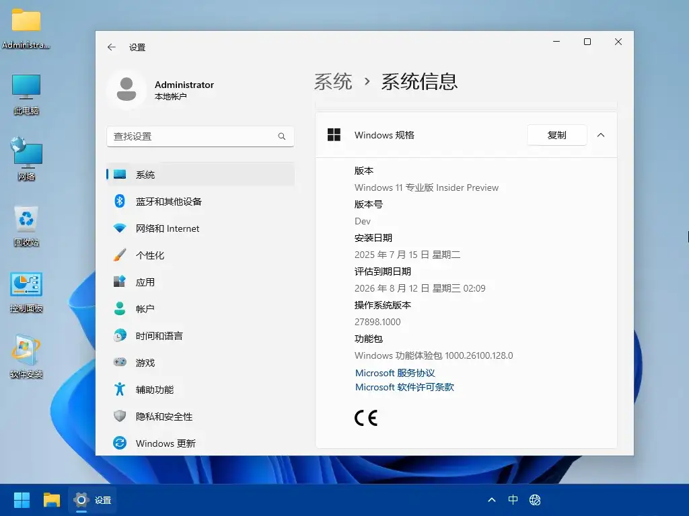
Task: Open File Explorer from the taskbar
Action: (x=51, y=500)
